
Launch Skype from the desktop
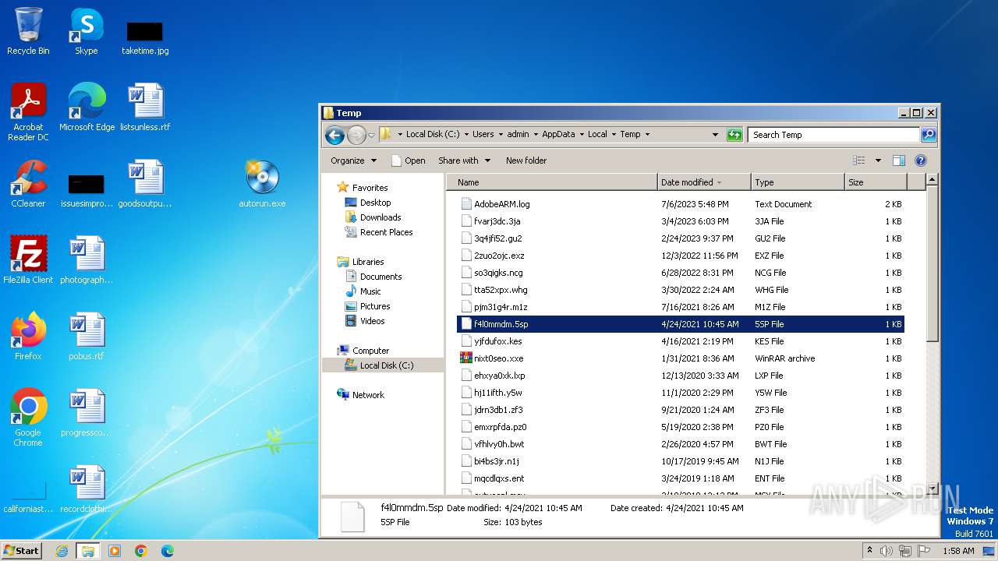pos(86,31)
